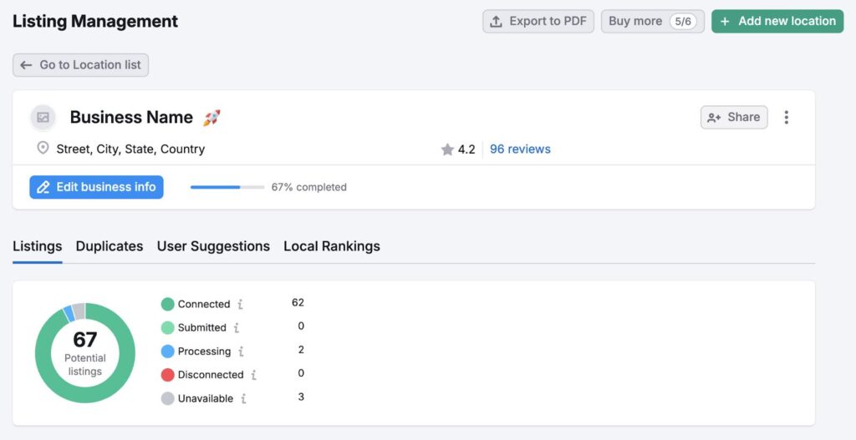856x440 pixels.
Task: Click the info icon next to Connected
Action: 240,304
